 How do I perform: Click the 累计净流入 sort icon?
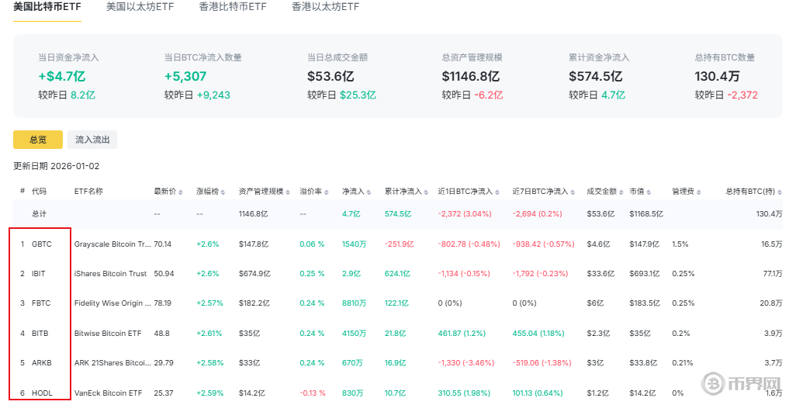coord(425,192)
